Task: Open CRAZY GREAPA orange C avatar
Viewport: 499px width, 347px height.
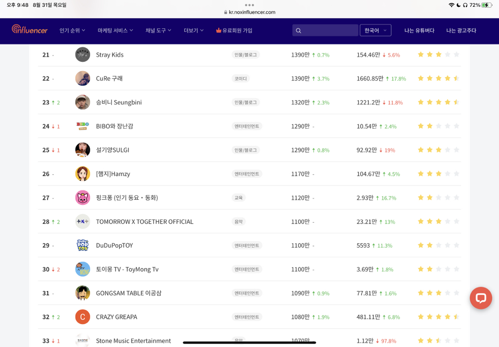Action: (83, 317)
